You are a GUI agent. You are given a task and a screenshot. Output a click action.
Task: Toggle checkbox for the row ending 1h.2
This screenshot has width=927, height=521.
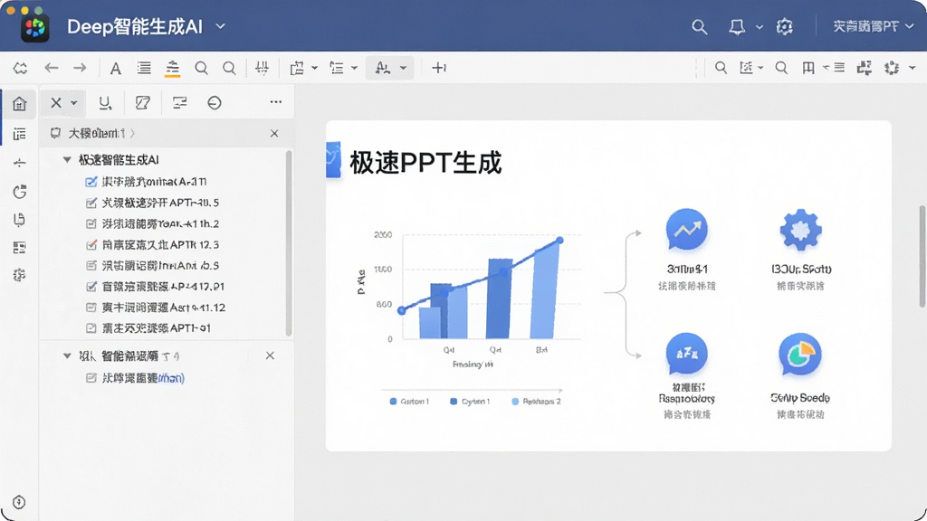point(91,224)
